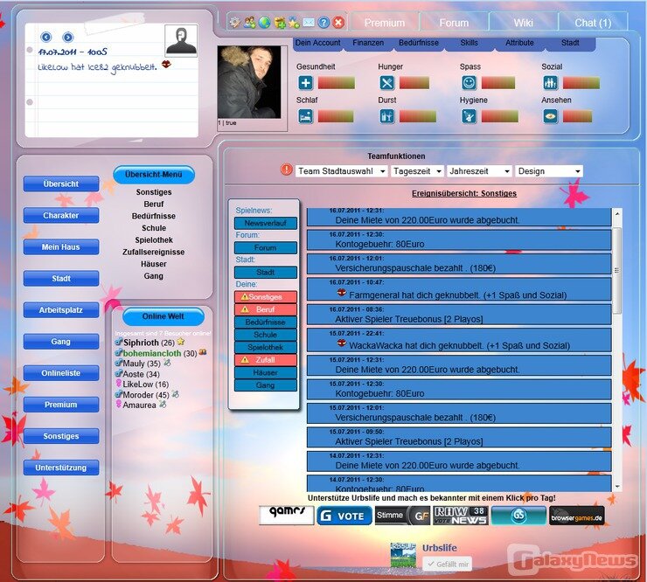Image resolution: width=647 pixels, height=582 pixels.
Task: Click the Übersicht sidebar button
Action: [61, 184]
